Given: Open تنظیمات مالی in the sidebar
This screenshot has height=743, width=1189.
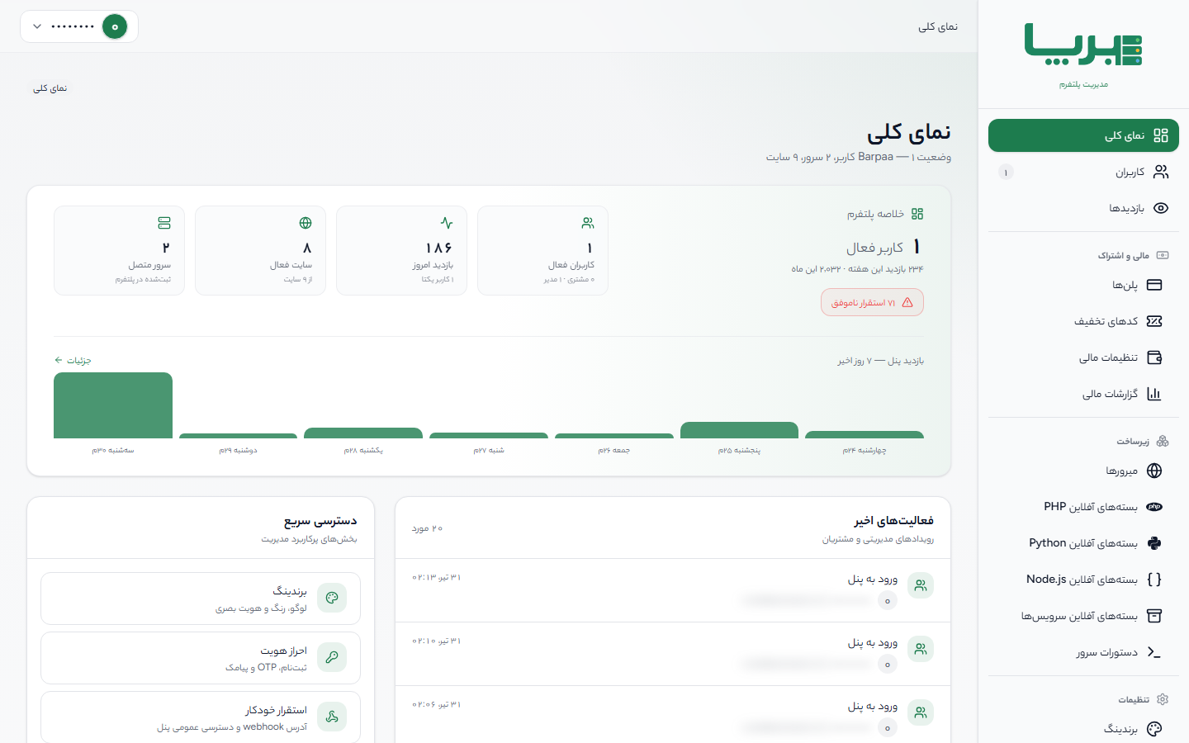Looking at the screenshot, I should (x=1083, y=357).
